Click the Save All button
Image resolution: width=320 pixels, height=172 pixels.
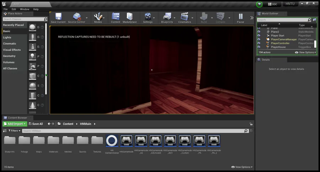point(36,124)
